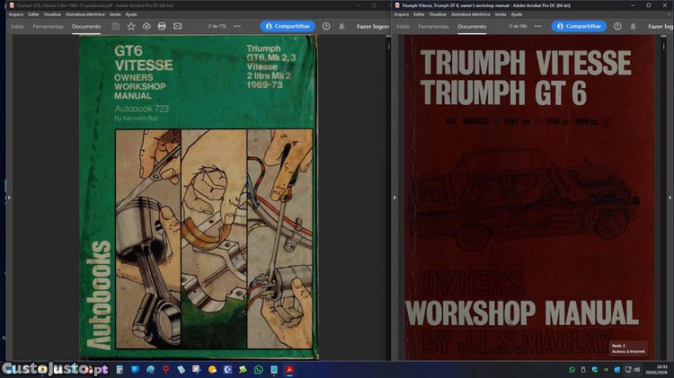Screen dimensions: 674x378
Task: Click Adobe Acrobat icon in the taskbar
Action: pyautogui.click(x=289, y=369)
